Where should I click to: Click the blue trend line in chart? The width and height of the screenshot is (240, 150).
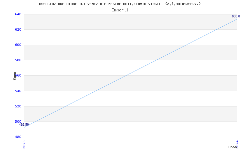[130, 73]
